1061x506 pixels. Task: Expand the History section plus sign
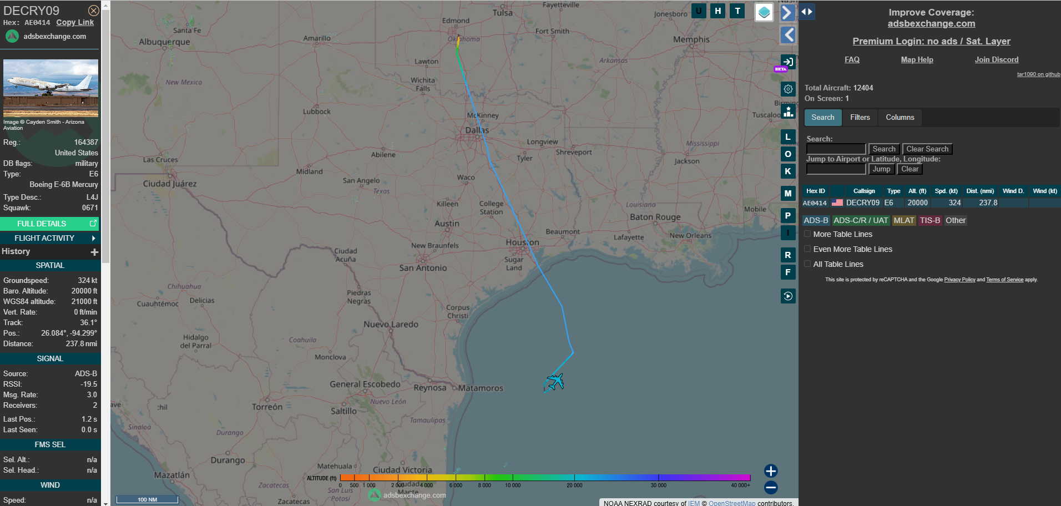click(x=94, y=252)
